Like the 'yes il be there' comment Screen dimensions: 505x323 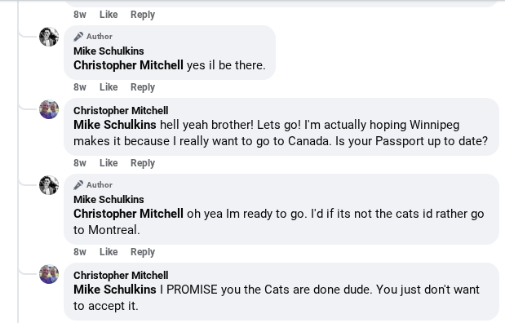(109, 87)
